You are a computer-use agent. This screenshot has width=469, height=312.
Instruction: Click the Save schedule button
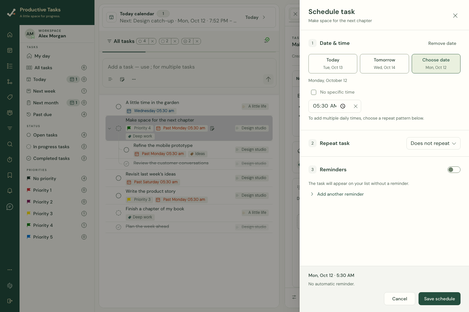click(x=439, y=299)
